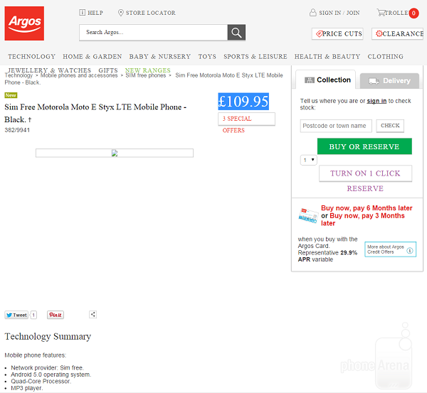Click the Pin it button
This screenshot has width=427, height=393.
click(56, 315)
